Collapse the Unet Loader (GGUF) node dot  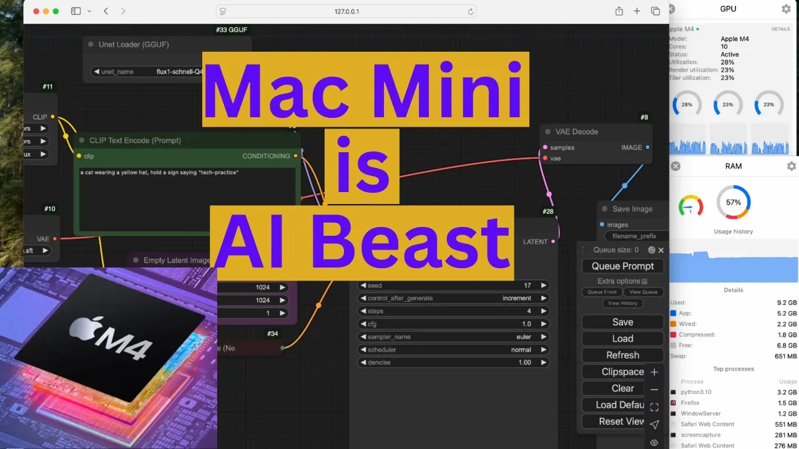point(91,44)
